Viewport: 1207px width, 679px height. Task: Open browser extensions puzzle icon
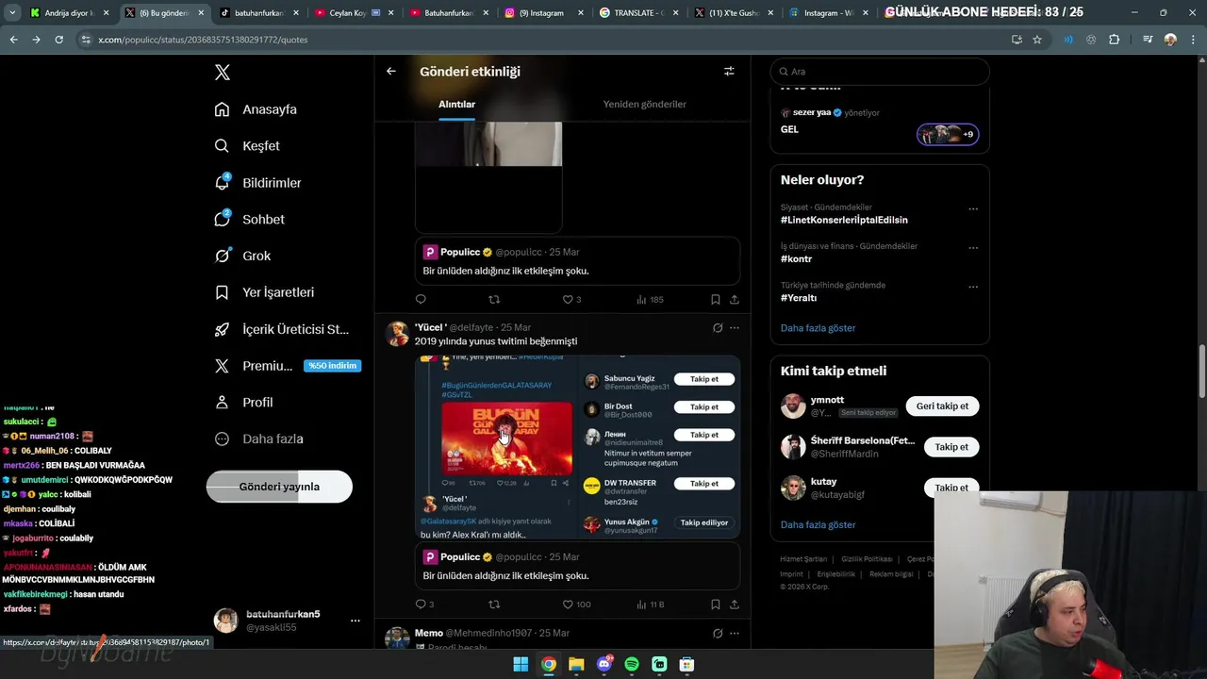[1115, 40]
